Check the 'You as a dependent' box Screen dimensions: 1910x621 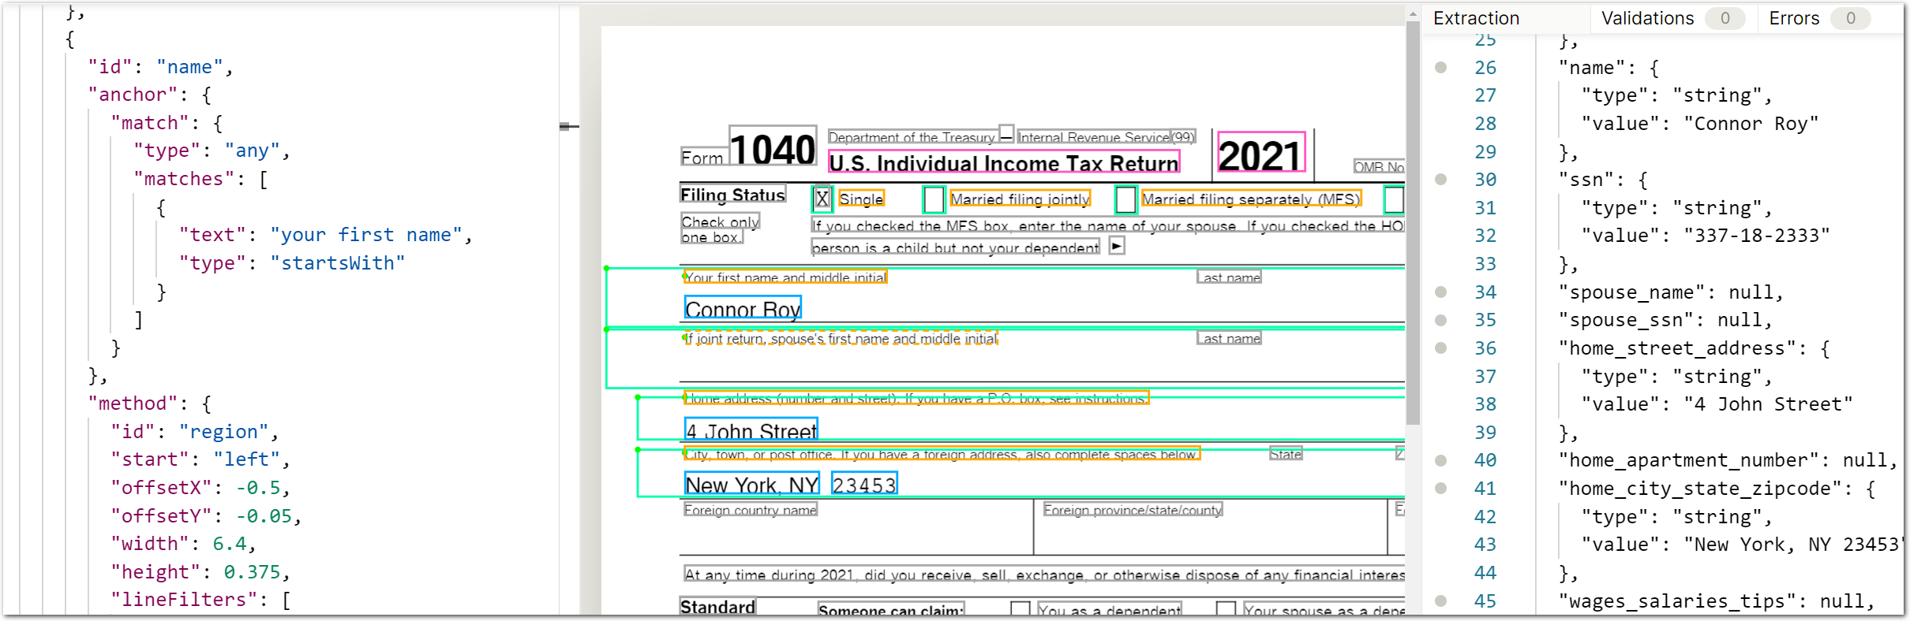point(1021,608)
